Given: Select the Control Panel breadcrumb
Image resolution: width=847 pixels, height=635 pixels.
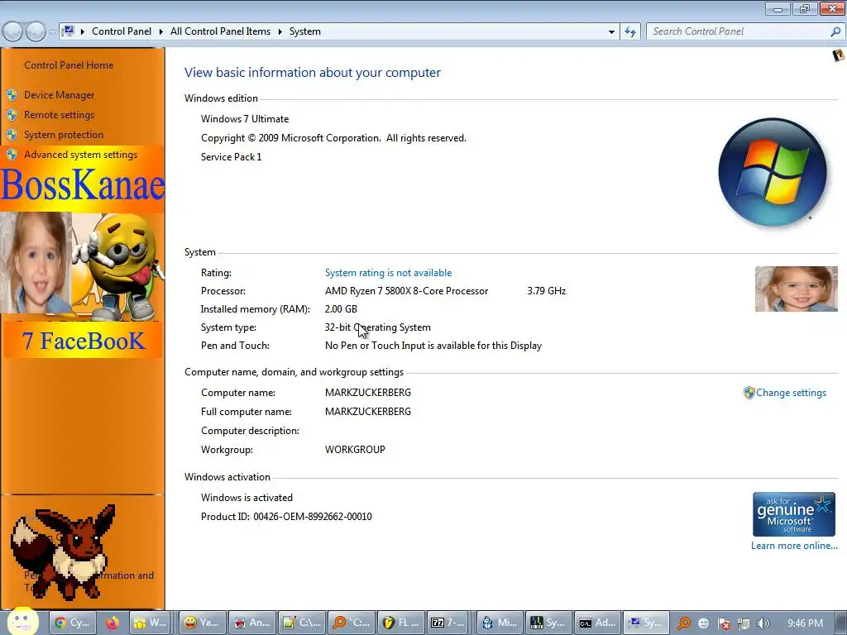Looking at the screenshot, I should (122, 32).
